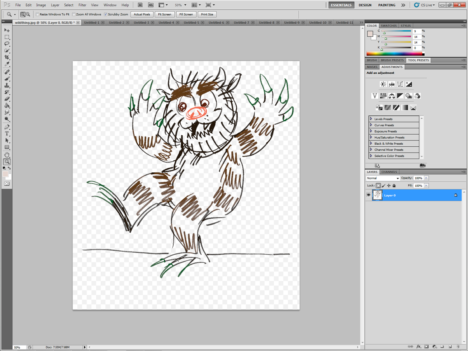Select the History Brush tool
468x351 pixels.
coord(7,92)
